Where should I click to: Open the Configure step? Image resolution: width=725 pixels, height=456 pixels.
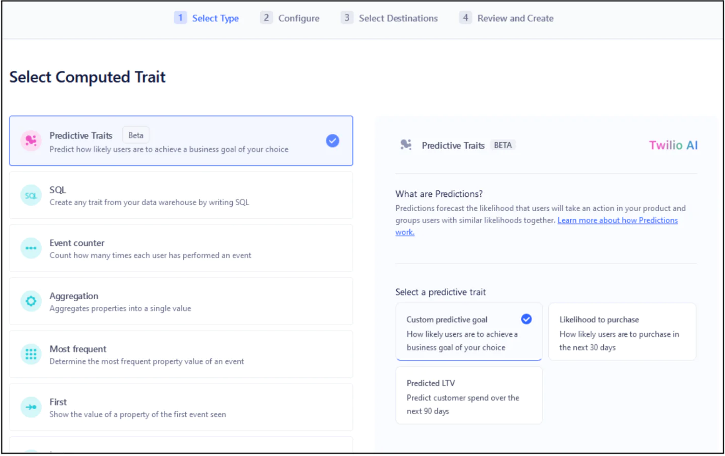pos(290,18)
